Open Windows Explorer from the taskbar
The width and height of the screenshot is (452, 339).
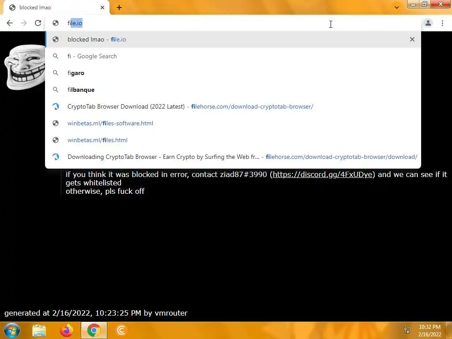(x=39, y=330)
